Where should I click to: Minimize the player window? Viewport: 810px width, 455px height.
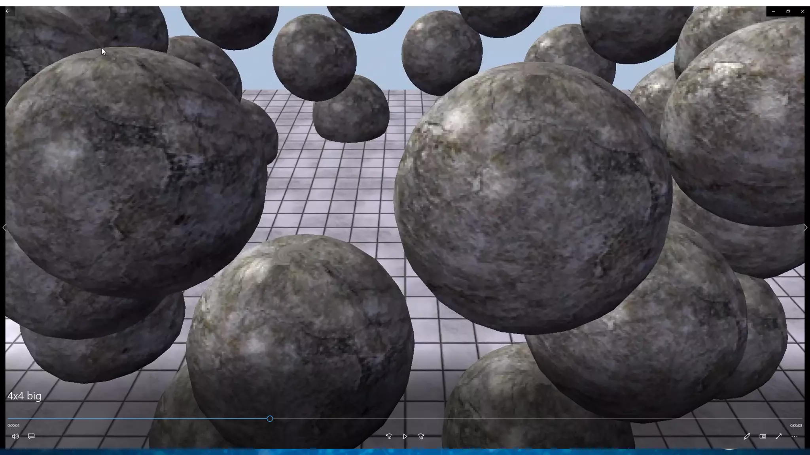click(773, 11)
